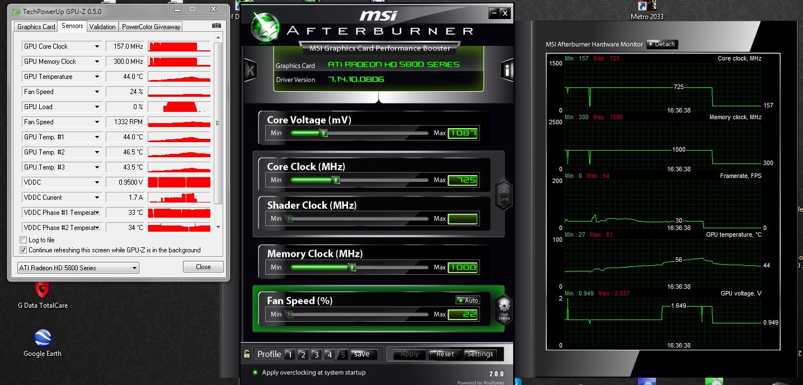This screenshot has height=385, width=803.
Task: Open the VDDC Current sensor dropdown
Action: 97,198
